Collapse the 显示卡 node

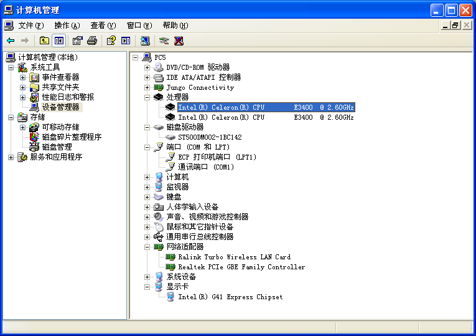[x=147, y=287]
